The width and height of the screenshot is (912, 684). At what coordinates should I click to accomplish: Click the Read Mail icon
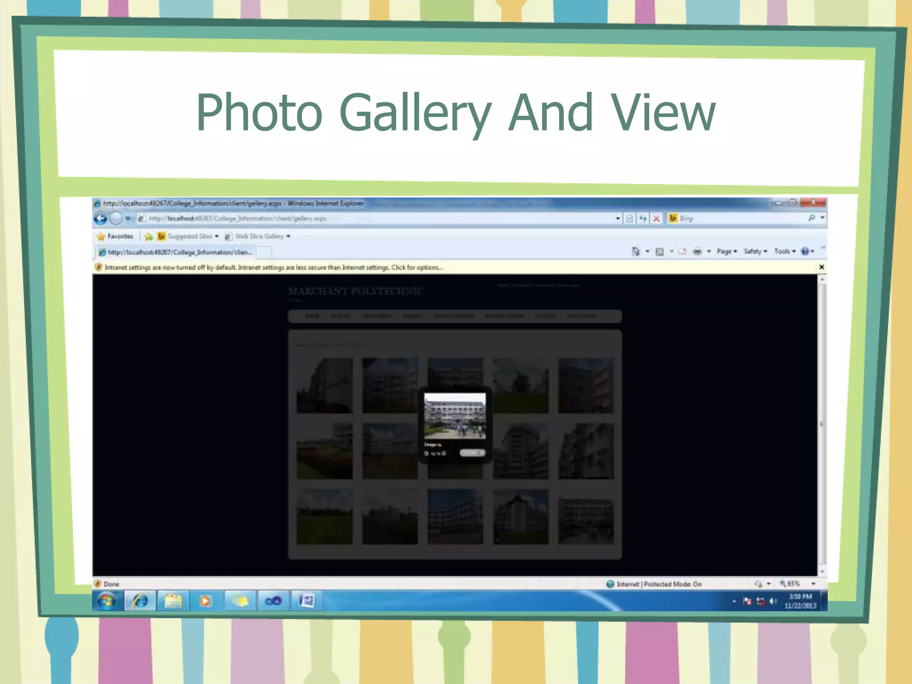(x=682, y=252)
